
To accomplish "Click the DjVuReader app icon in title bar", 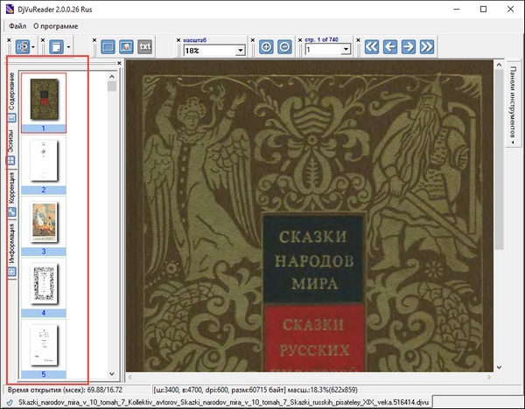I will click(10, 9).
